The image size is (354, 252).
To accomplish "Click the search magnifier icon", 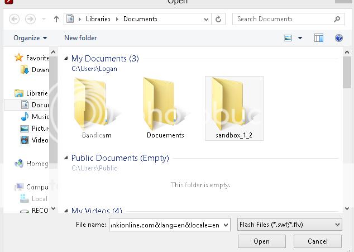I will (x=337, y=19).
